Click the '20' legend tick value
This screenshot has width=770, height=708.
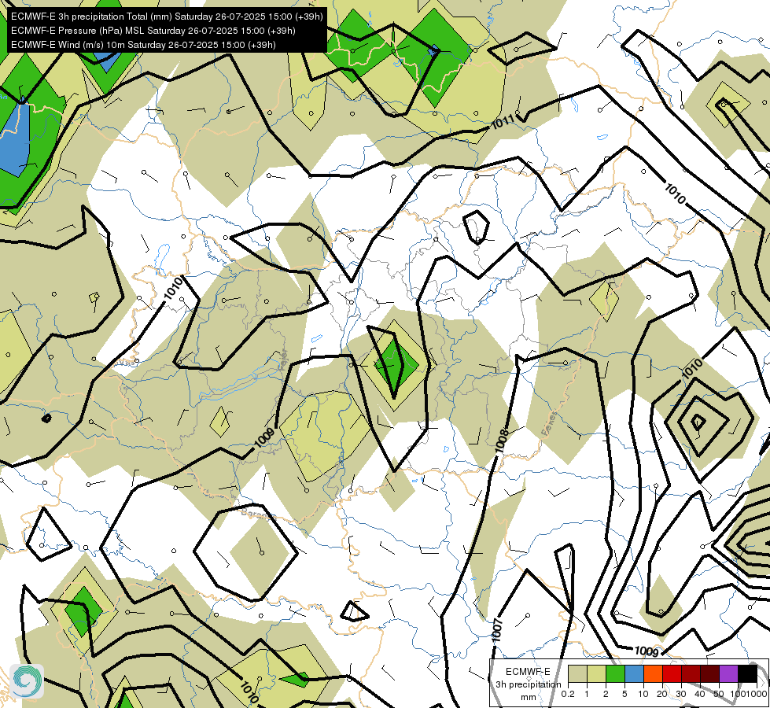point(662,694)
